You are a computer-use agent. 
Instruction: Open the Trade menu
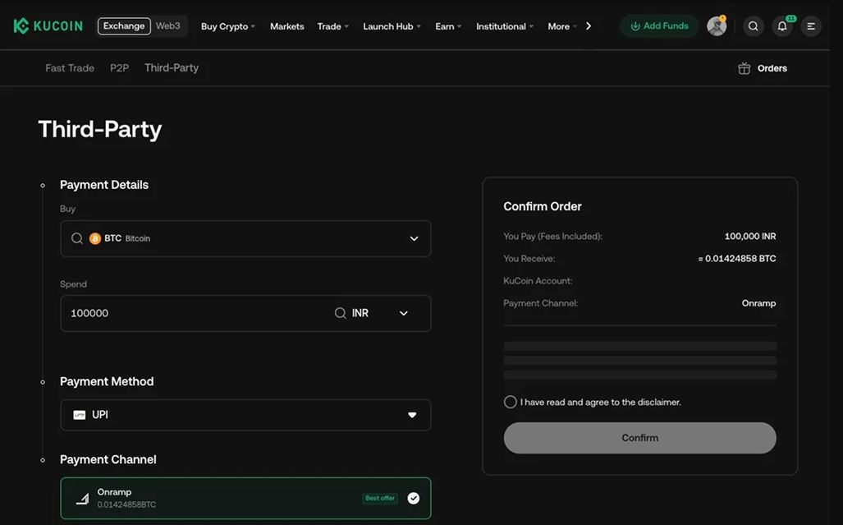coord(332,26)
